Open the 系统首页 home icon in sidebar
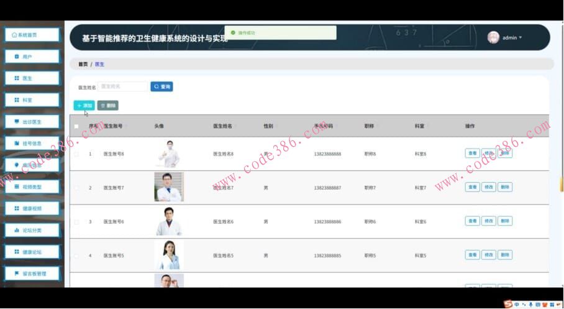This screenshot has width=564, height=309. (x=14, y=35)
